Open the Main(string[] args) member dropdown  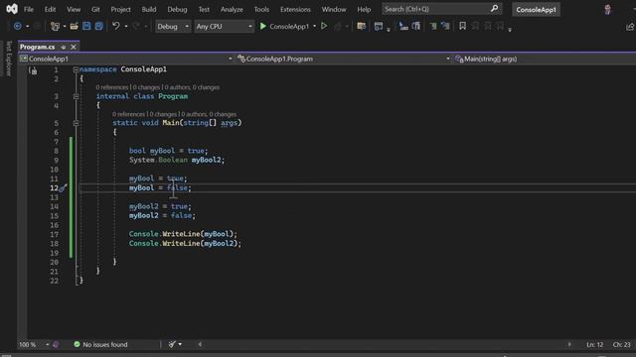[545, 59]
